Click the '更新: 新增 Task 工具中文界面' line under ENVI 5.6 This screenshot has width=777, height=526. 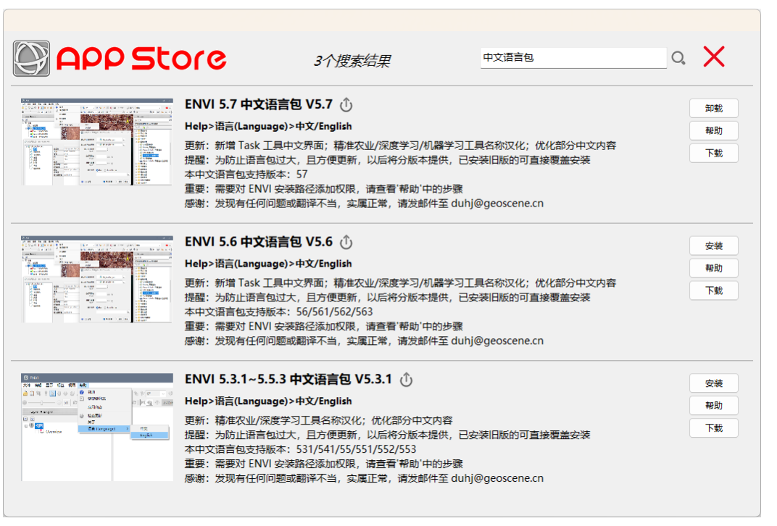point(400,283)
